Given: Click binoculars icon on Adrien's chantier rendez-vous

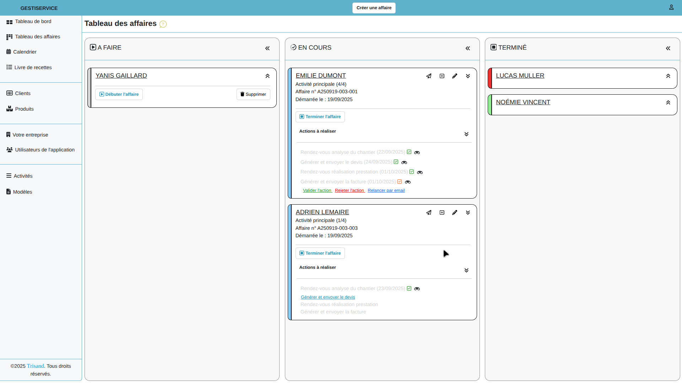Looking at the screenshot, I should pyautogui.click(x=417, y=289).
